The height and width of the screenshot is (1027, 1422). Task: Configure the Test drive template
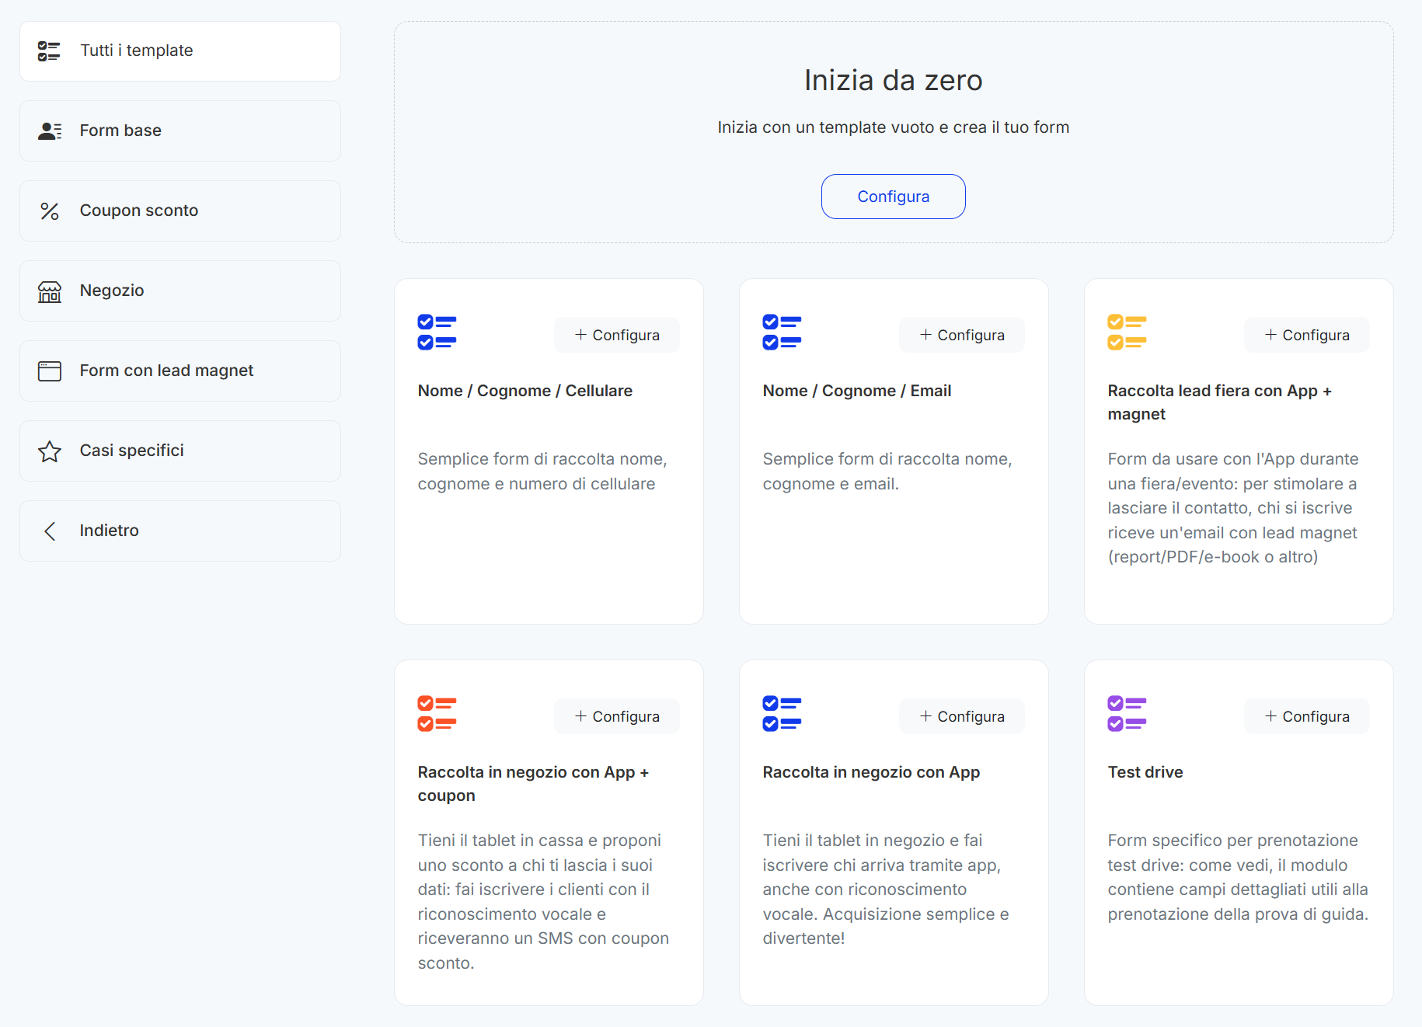point(1307,716)
